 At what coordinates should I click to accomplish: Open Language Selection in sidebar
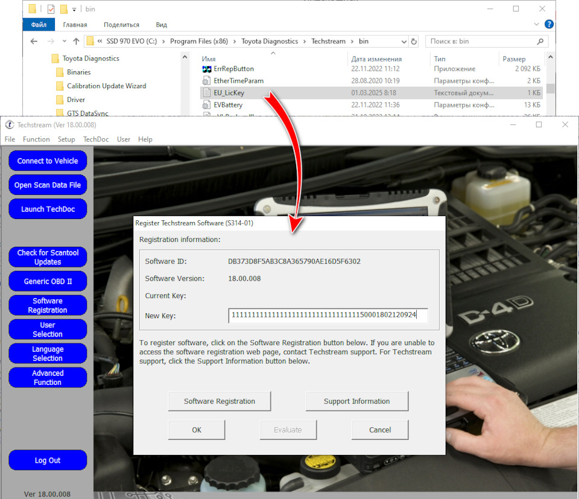coord(48,353)
